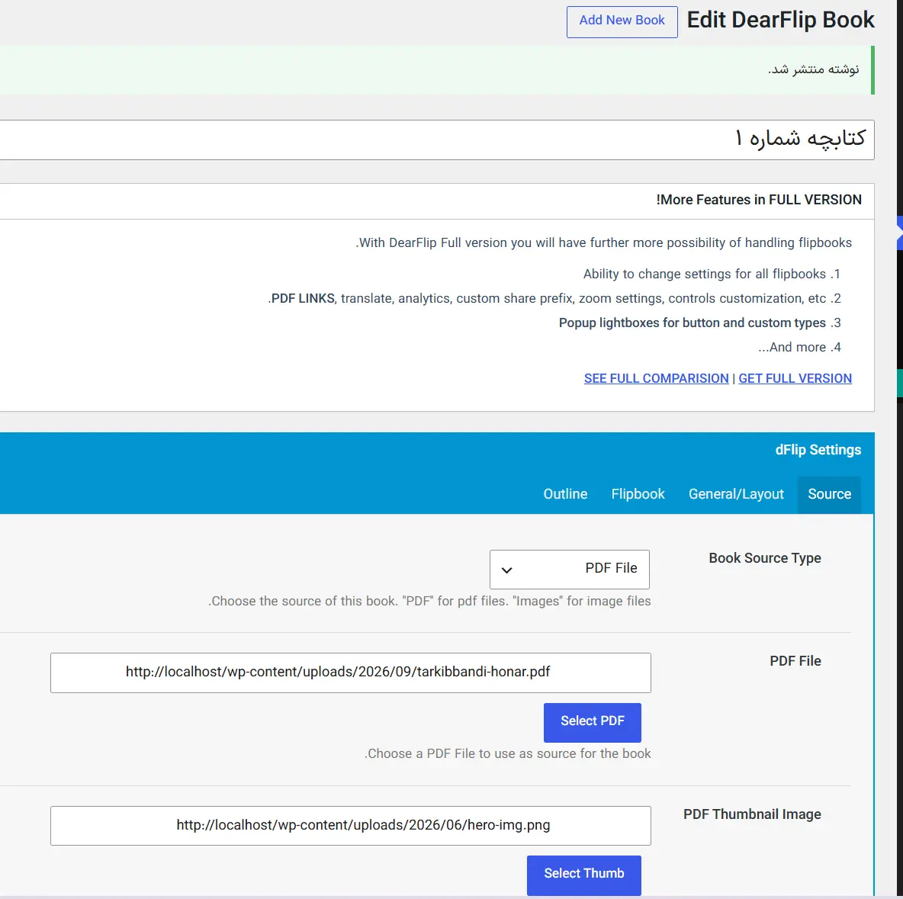Click the 'PDF Thumbnail Image' label
Screen dimensions: 903x899
coord(752,814)
